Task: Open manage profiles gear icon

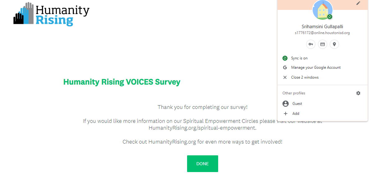Action: (358, 93)
